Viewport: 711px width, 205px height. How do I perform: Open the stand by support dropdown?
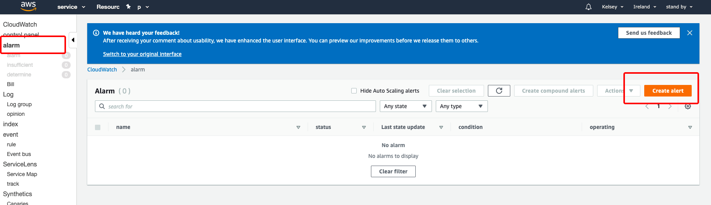pos(679,7)
